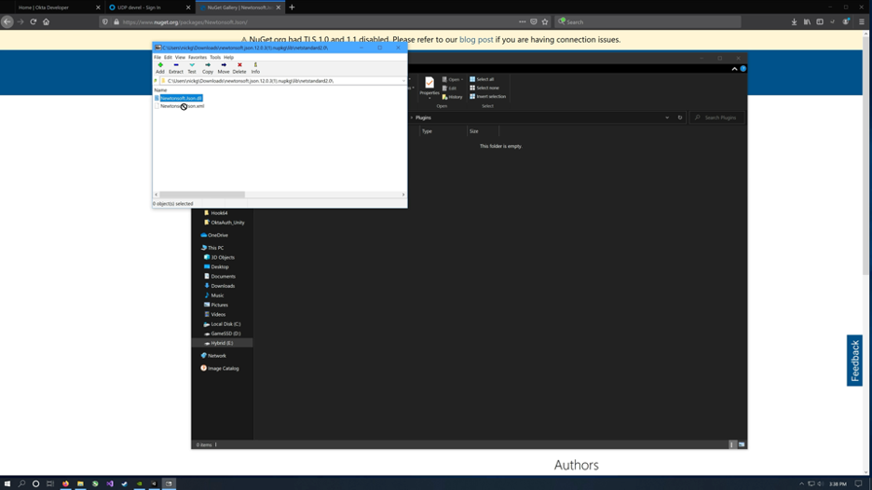Click Invert selection in the Explorer ribbon
The image size is (872, 490).
(x=488, y=96)
